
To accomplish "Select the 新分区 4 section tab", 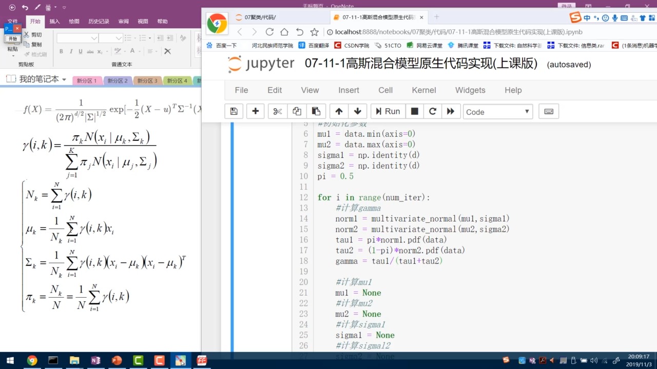I will point(177,80).
